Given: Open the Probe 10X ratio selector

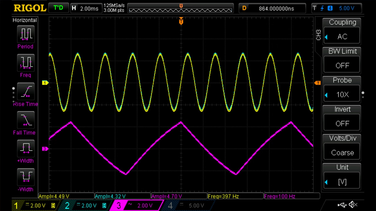Looking at the screenshot, I should 342,94.
